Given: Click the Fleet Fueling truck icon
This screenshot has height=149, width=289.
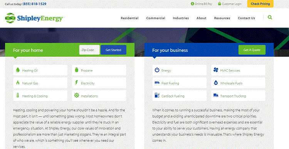Looking at the screenshot, I should [157, 83].
